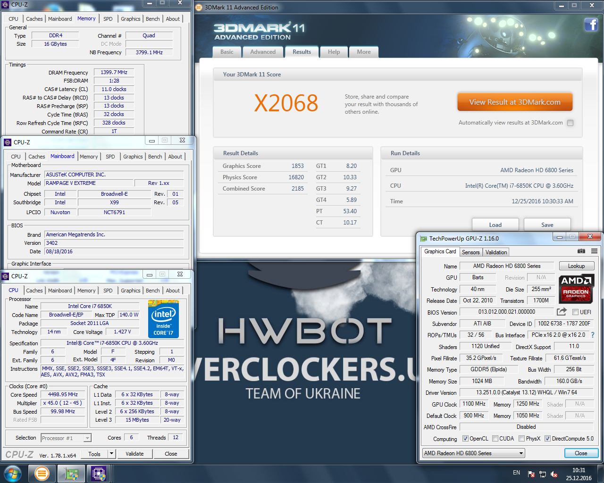Image resolution: width=604 pixels, height=483 pixels.
Task: Click the DRAM Frequency value 1399.7 MHz
Action: click(114, 72)
